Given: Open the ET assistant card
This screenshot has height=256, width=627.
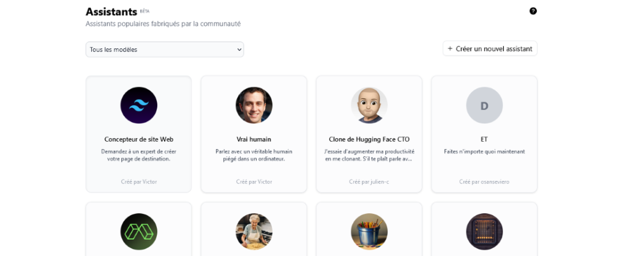Looking at the screenshot, I should [484, 134].
